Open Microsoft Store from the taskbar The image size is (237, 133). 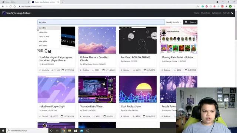click(x=76, y=130)
